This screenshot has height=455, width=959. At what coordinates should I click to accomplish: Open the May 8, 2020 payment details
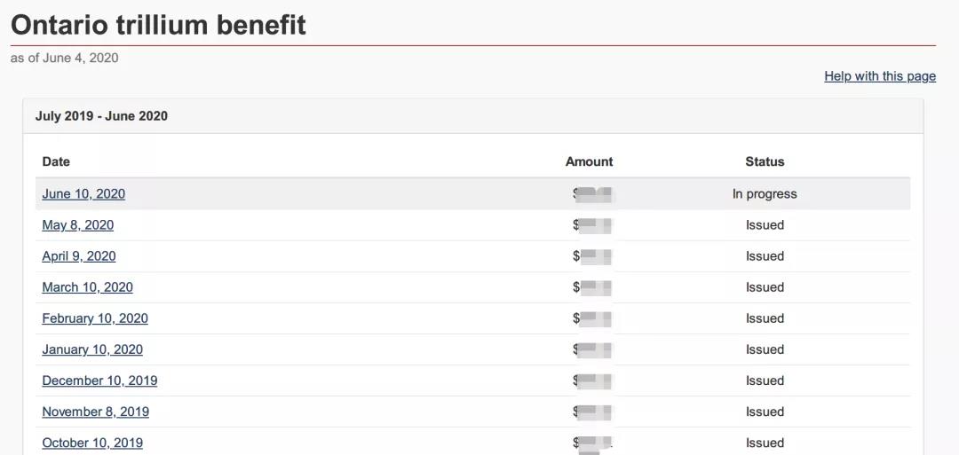(78, 225)
